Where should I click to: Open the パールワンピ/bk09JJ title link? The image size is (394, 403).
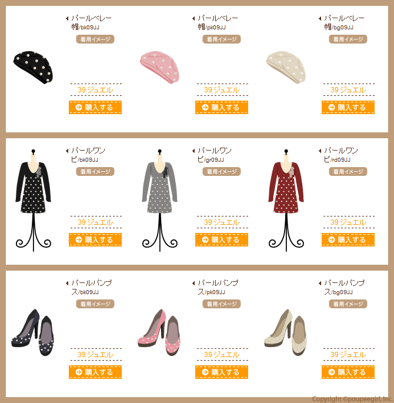pyautogui.click(x=88, y=155)
